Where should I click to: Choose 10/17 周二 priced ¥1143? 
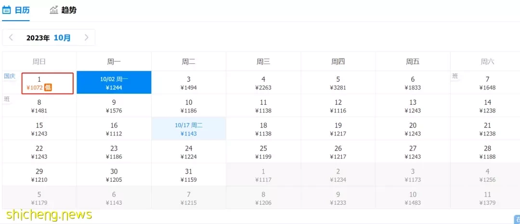pyautogui.click(x=189, y=128)
